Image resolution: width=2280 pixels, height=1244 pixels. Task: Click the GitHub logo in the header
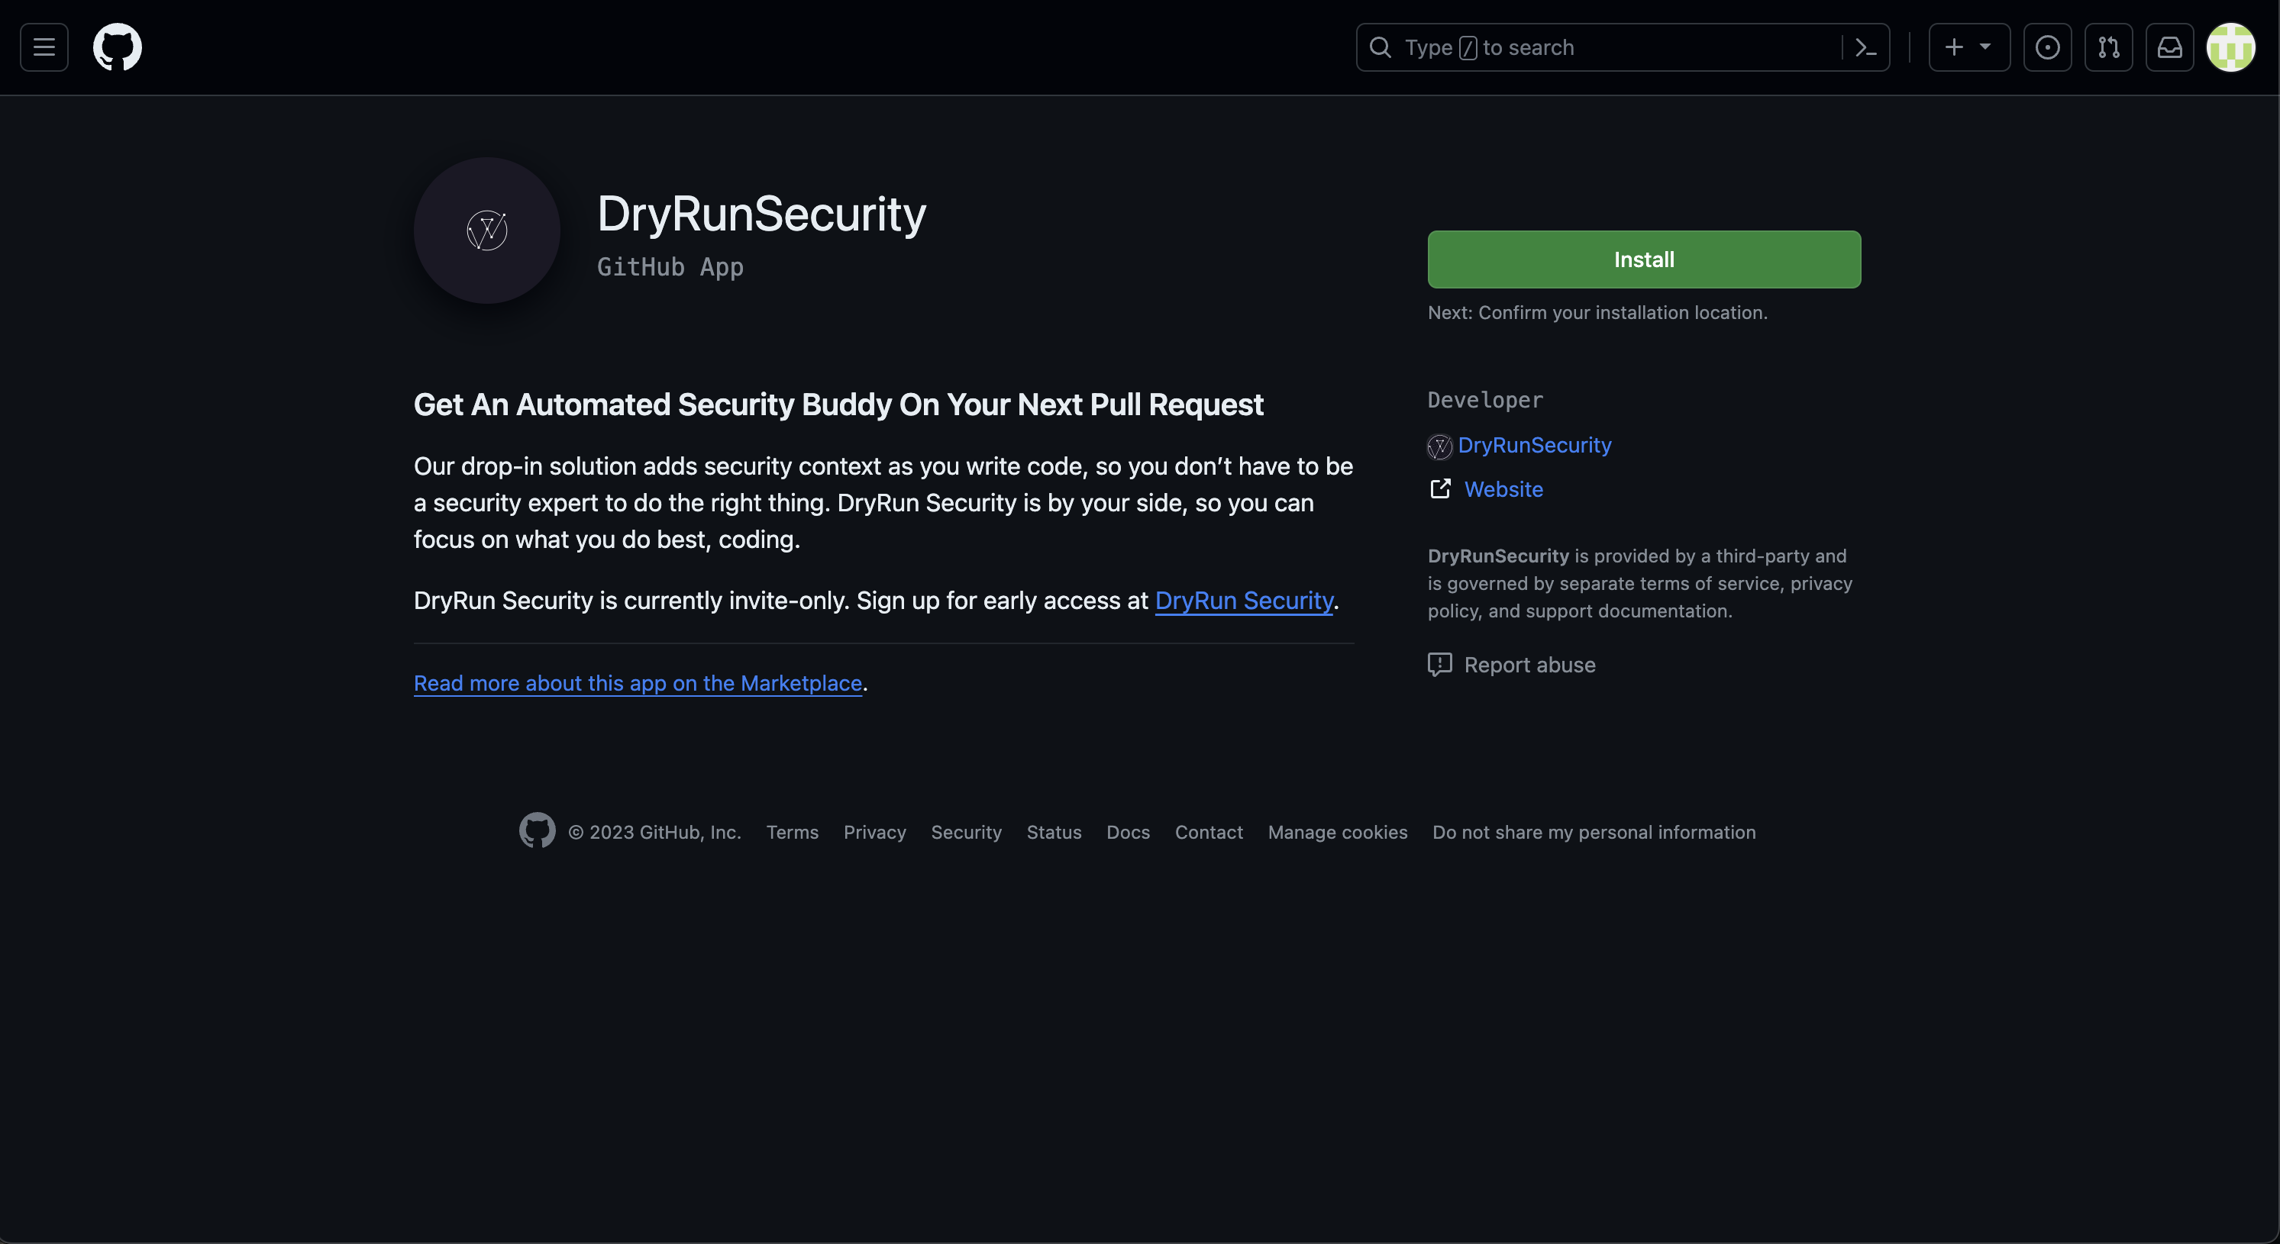click(117, 47)
